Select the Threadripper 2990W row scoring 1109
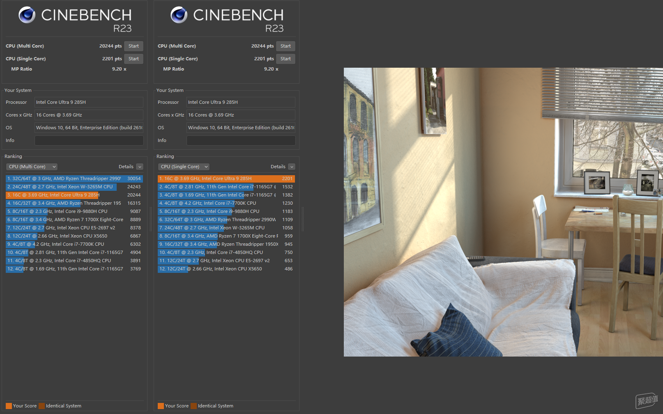 coord(226,220)
